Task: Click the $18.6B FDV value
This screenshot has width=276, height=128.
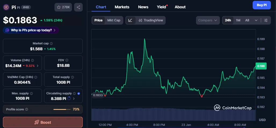Action: (63, 66)
